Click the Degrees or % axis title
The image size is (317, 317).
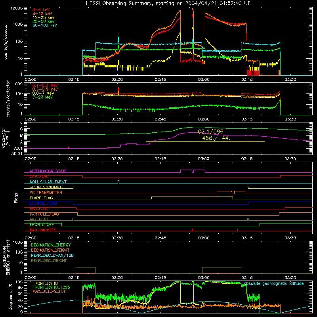click(10, 297)
